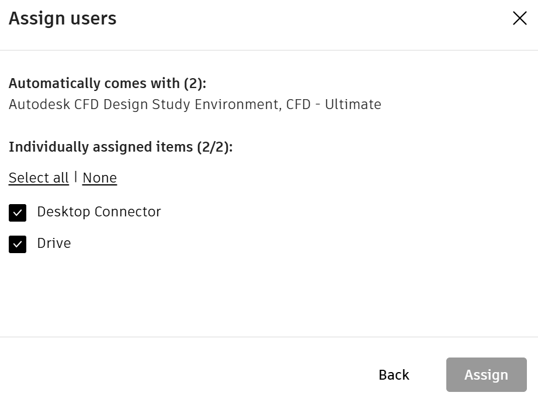This screenshot has width=538, height=403.
Task: Uncheck the Drive checkbox
Action: [x=18, y=244]
